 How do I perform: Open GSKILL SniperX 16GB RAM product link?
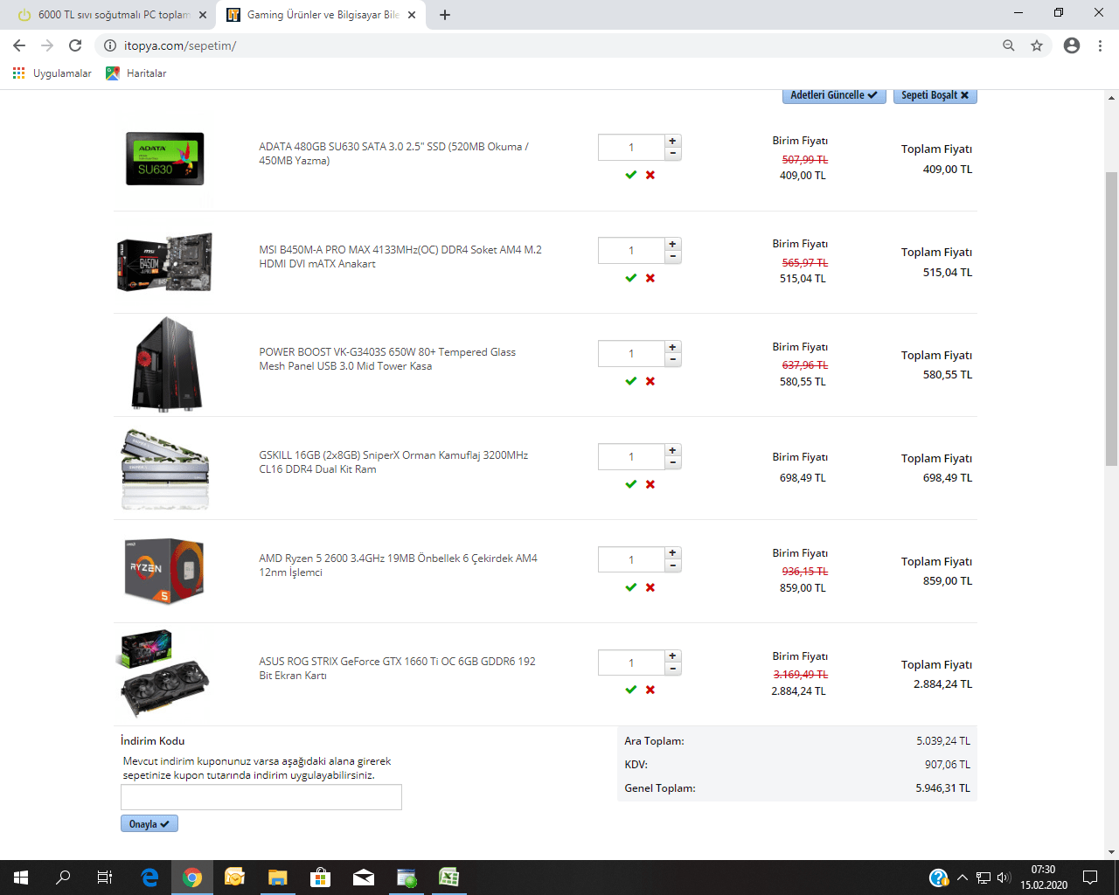(x=393, y=462)
